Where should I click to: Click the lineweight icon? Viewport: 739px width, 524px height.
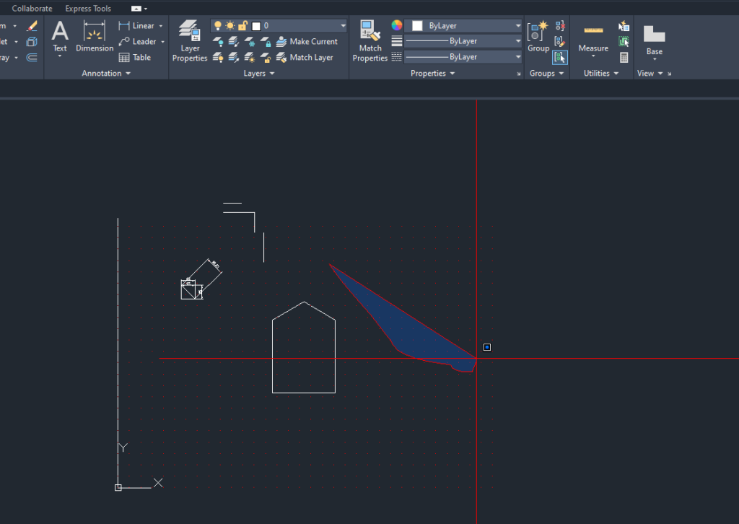(x=397, y=41)
